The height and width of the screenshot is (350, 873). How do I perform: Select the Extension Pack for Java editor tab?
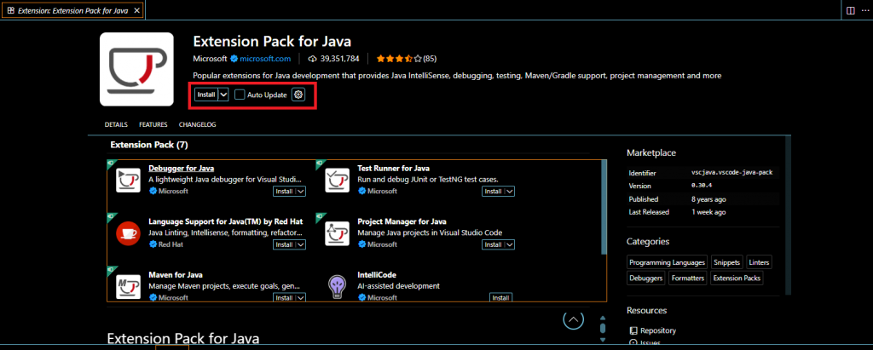click(73, 10)
